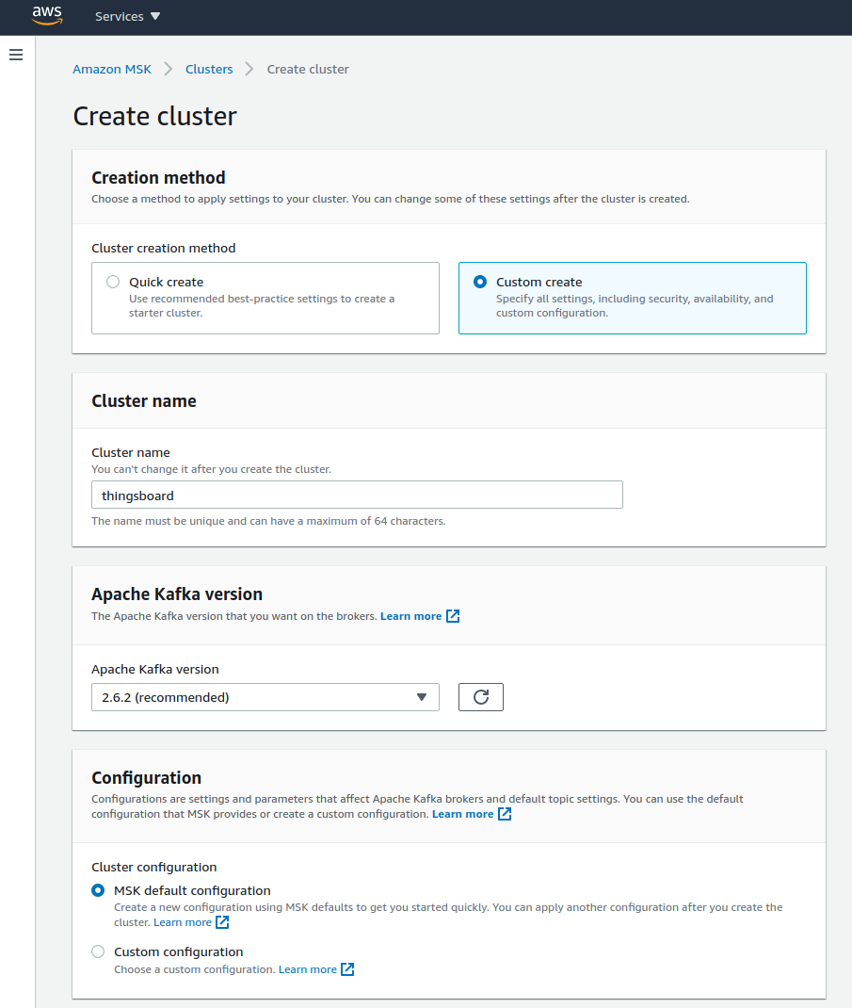852x1008 pixels.
Task: Select the Quick create radio option
Action: click(113, 282)
